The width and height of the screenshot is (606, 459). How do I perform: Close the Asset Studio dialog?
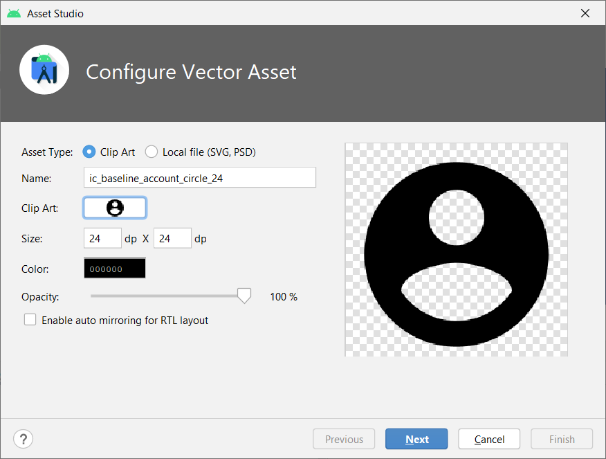pos(585,14)
